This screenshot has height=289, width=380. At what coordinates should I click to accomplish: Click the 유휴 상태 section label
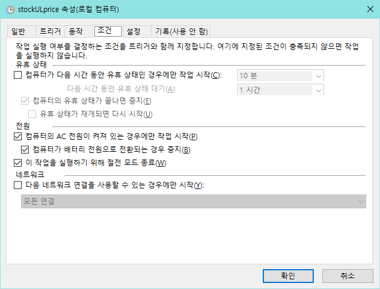(x=31, y=64)
